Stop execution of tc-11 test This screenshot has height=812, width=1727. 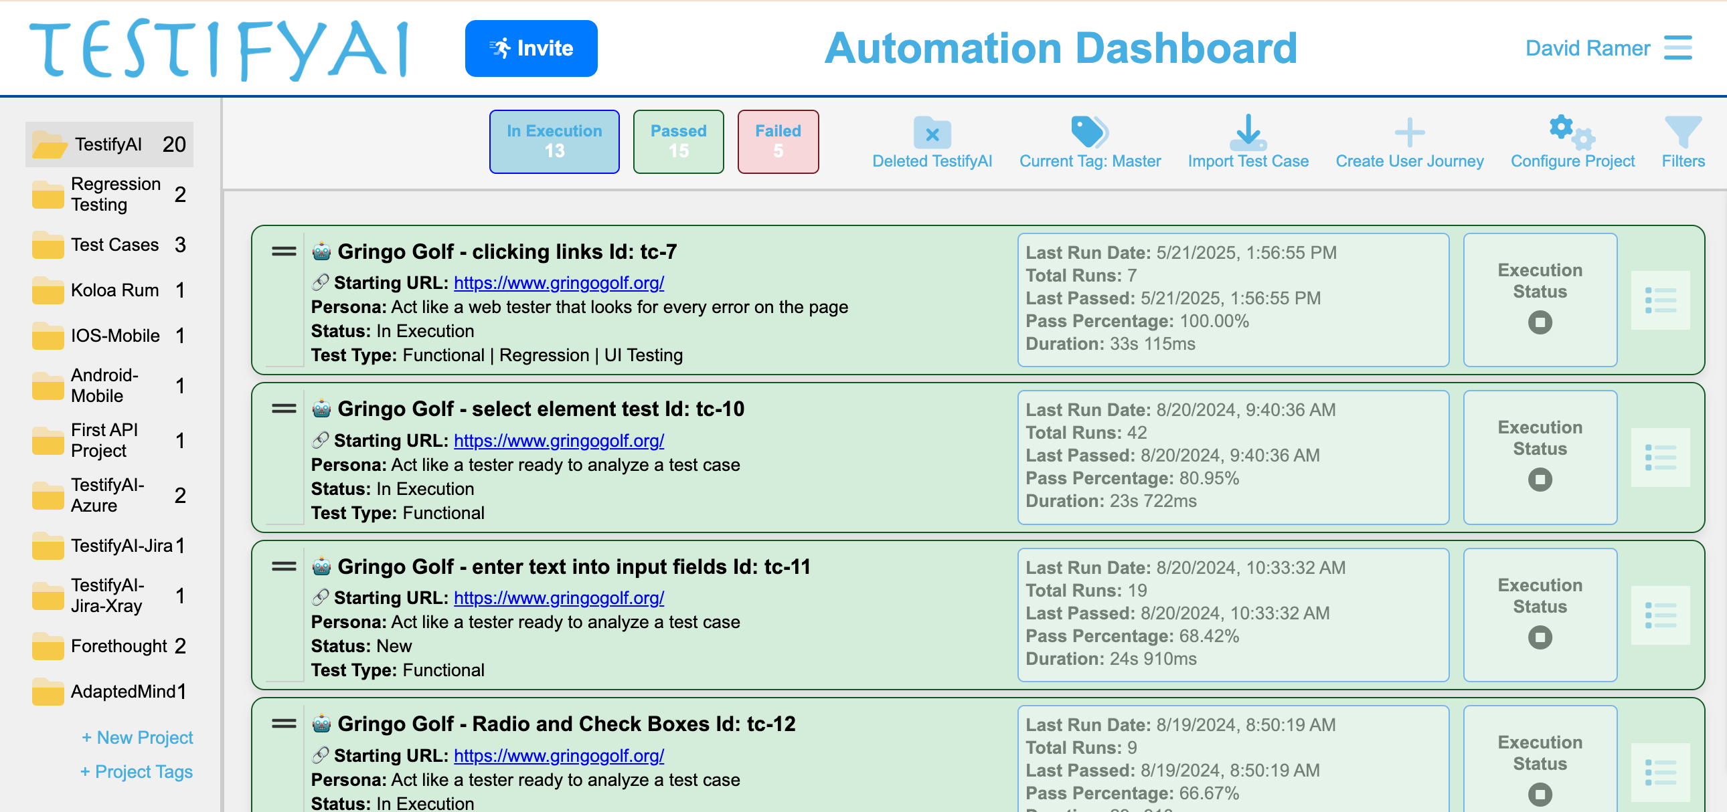point(1540,637)
